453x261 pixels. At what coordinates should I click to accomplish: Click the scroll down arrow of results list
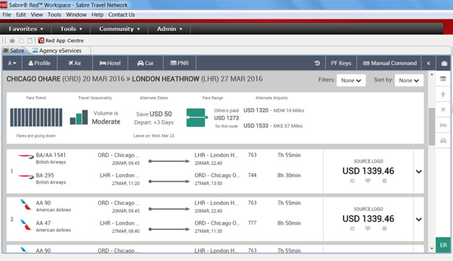[x=432, y=248]
